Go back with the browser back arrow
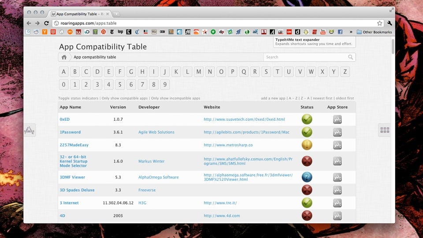The height and width of the screenshot is (238, 423). (x=29, y=23)
